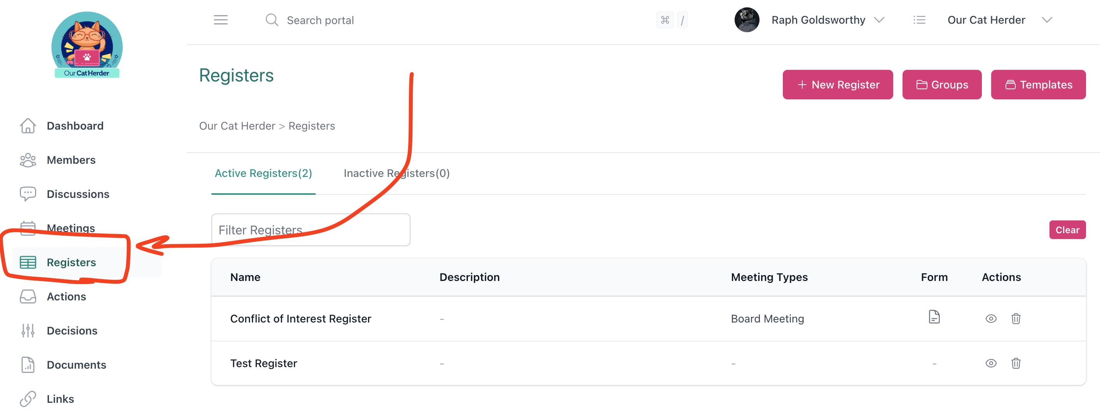
Task: Open the hamburger navigation menu
Action: [221, 20]
